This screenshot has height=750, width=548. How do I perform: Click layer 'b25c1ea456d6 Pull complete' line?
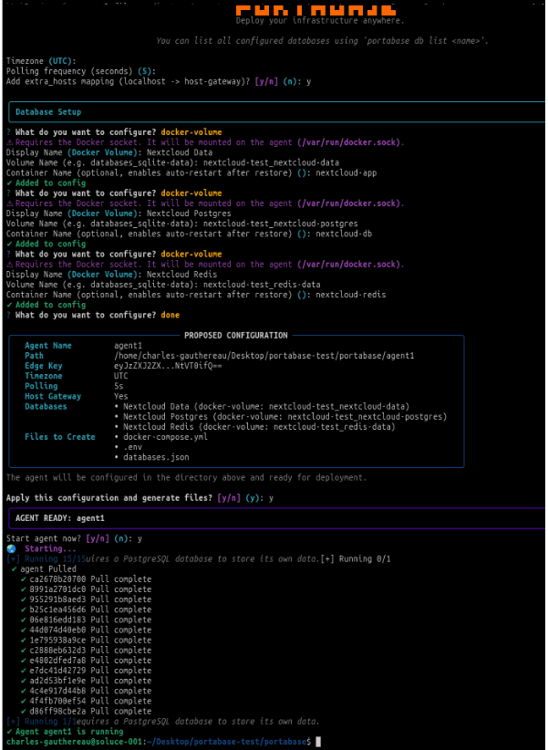86,609
